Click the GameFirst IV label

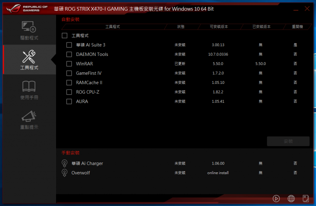point(89,73)
